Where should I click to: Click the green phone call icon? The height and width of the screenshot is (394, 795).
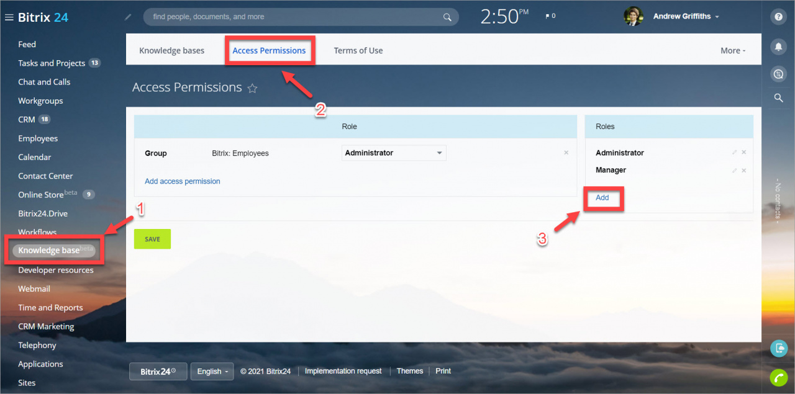click(778, 377)
